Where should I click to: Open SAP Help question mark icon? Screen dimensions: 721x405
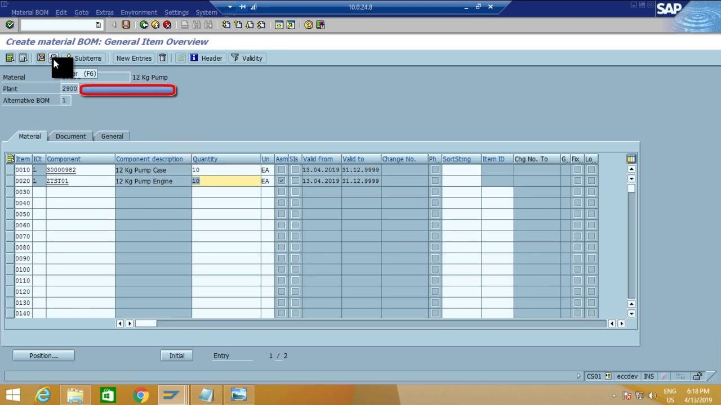[309, 25]
